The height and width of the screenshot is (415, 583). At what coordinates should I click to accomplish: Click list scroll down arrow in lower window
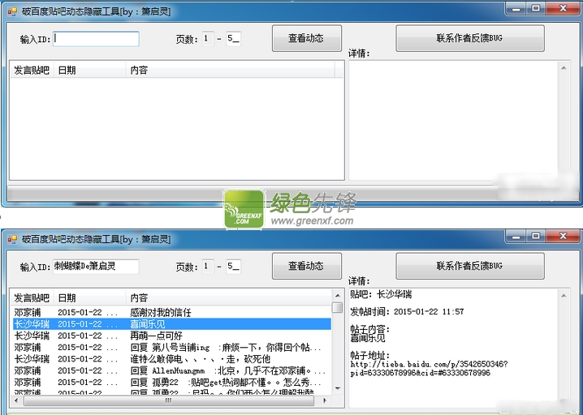338,388
